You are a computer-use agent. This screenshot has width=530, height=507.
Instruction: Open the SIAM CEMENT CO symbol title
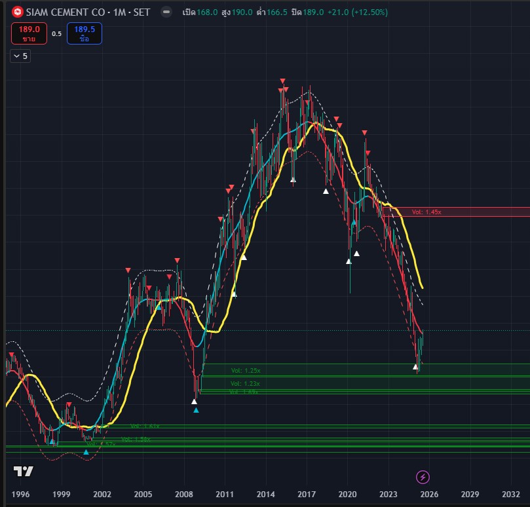(88, 12)
